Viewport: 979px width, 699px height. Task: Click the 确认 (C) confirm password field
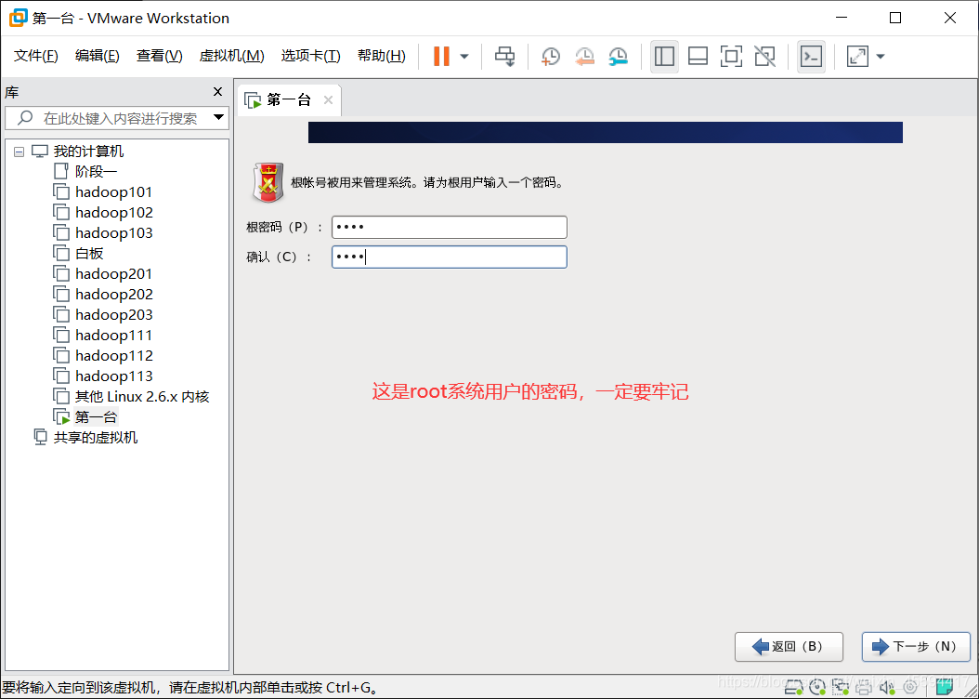pyautogui.click(x=449, y=257)
